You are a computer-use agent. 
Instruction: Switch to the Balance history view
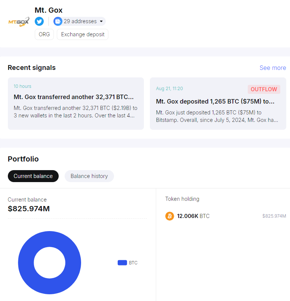89,176
